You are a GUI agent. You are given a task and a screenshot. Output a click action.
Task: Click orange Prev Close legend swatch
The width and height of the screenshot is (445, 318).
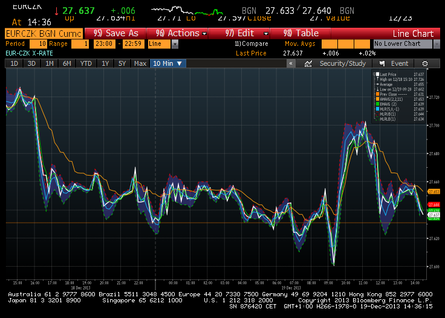[x=377, y=94]
